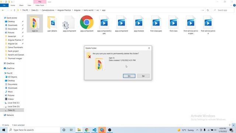The height and width of the screenshot is (133, 236).
Task: Open Cortana from the taskbar
Action: [x=64, y=130]
